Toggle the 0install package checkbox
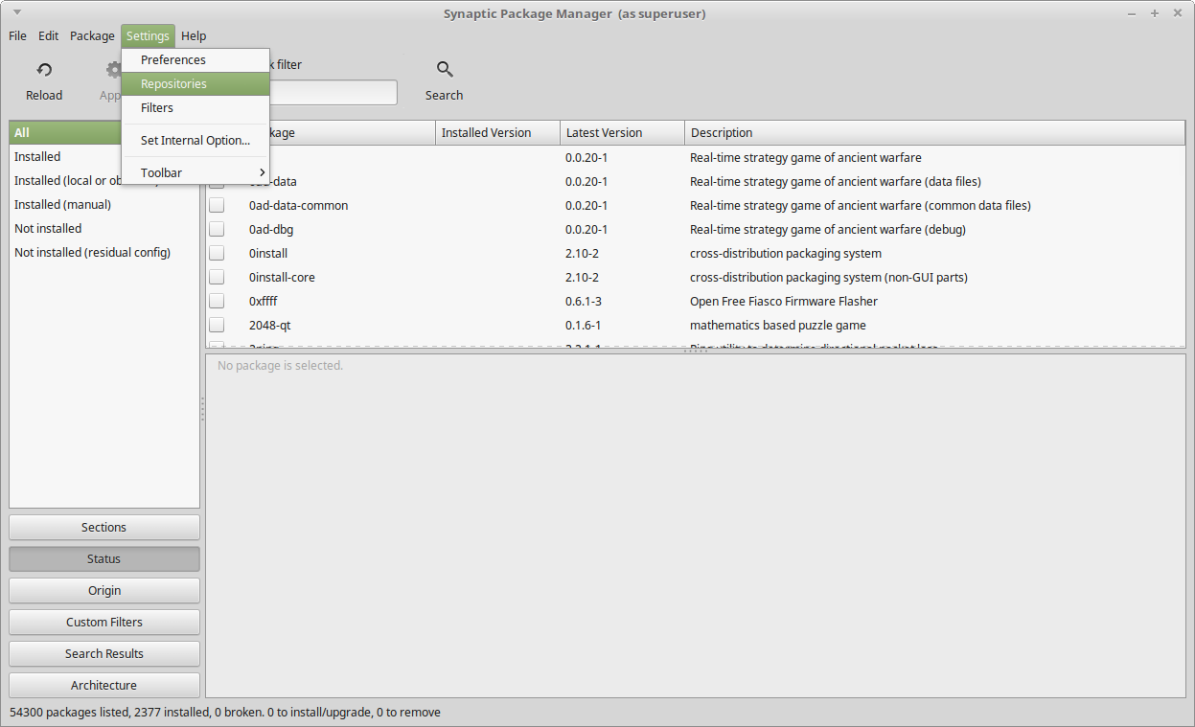The height and width of the screenshot is (727, 1195). pyautogui.click(x=217, y=253)
